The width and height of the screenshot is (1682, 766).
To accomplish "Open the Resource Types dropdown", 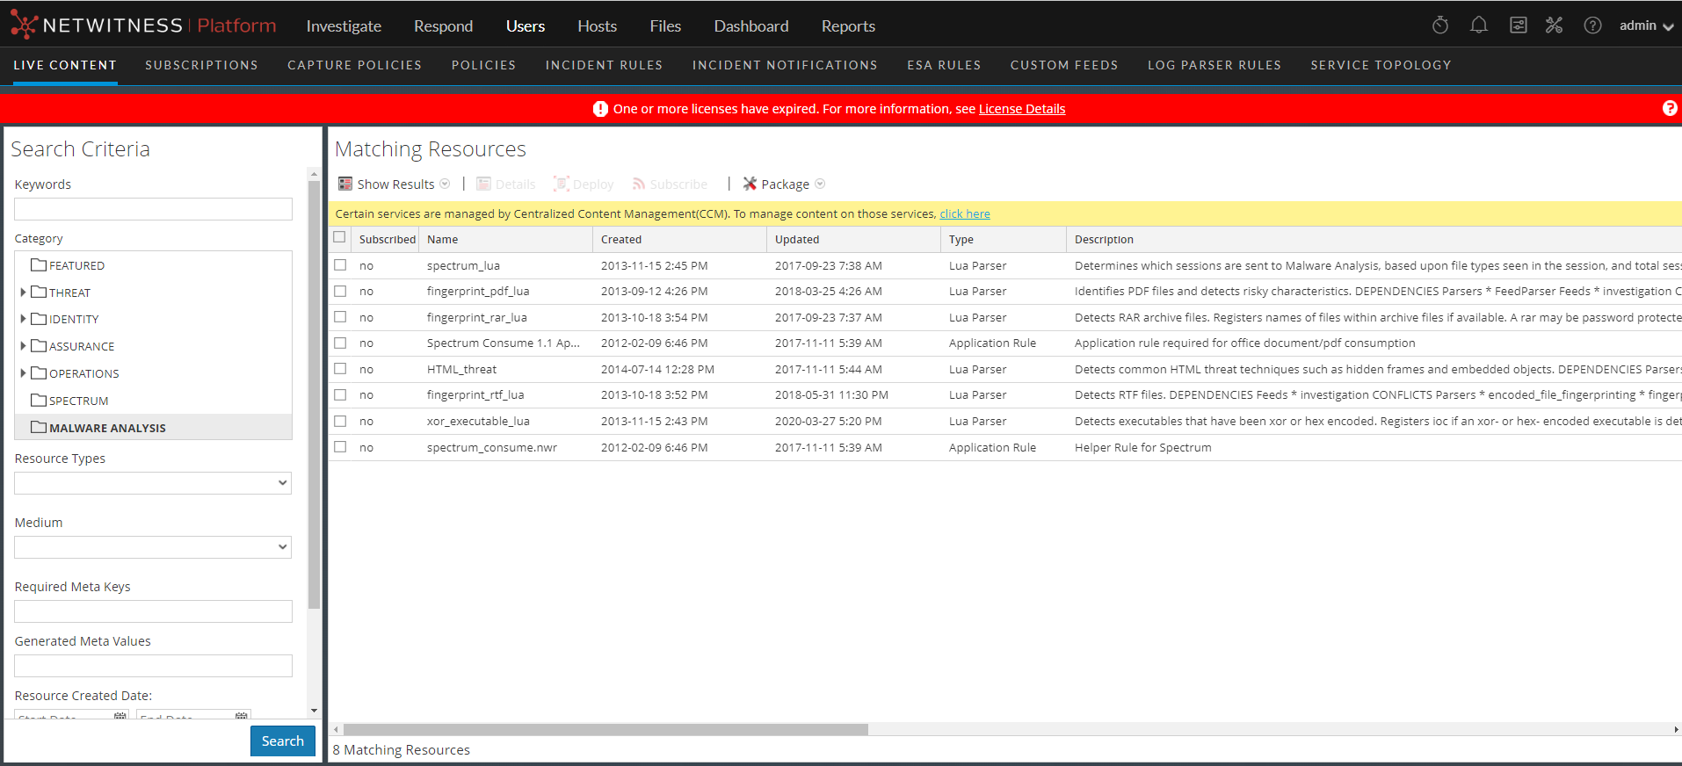I will click(153, 483).
